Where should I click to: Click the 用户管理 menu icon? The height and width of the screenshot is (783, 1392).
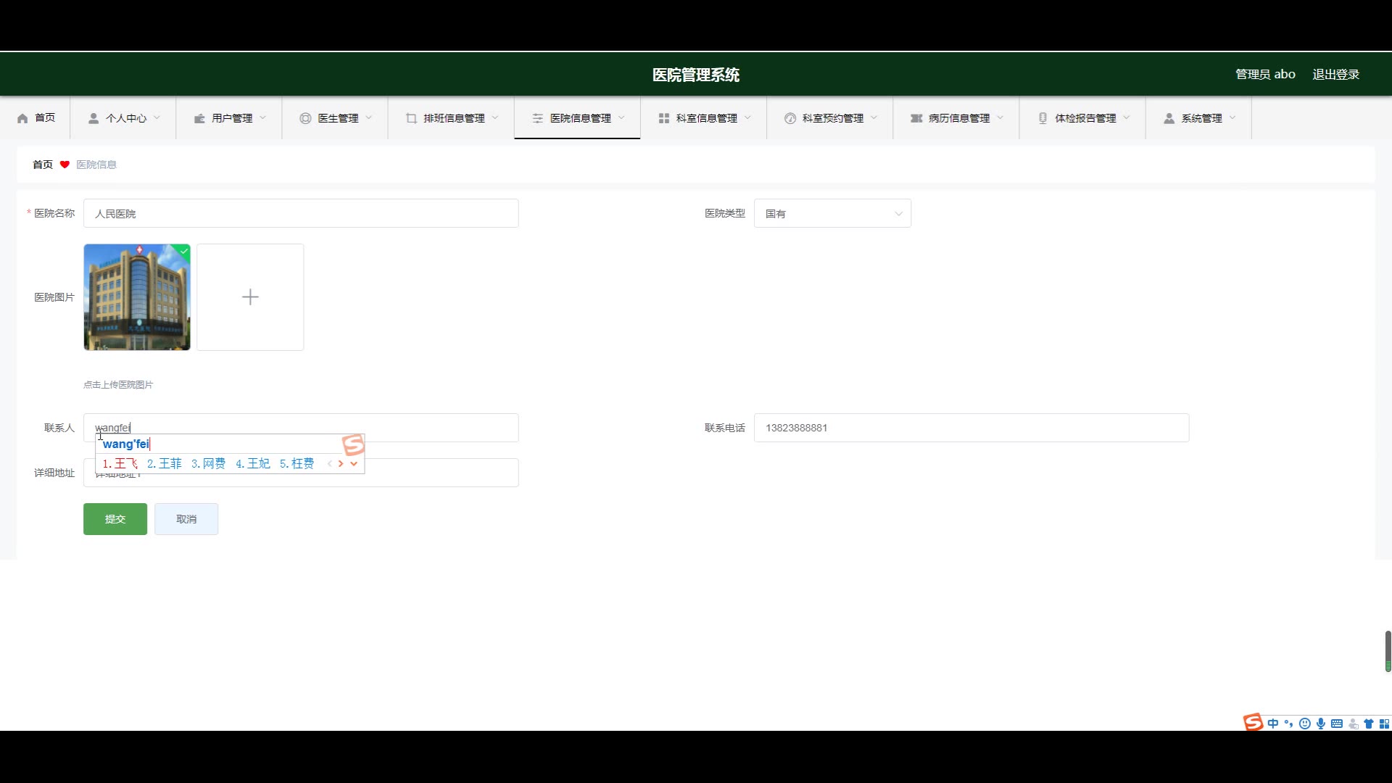point(199,118)
